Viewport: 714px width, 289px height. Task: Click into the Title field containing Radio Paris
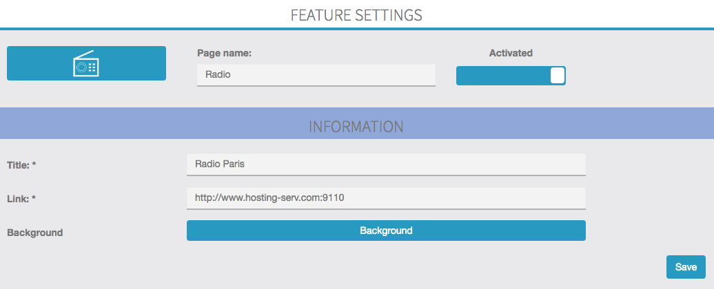click(x=386, y=164)
